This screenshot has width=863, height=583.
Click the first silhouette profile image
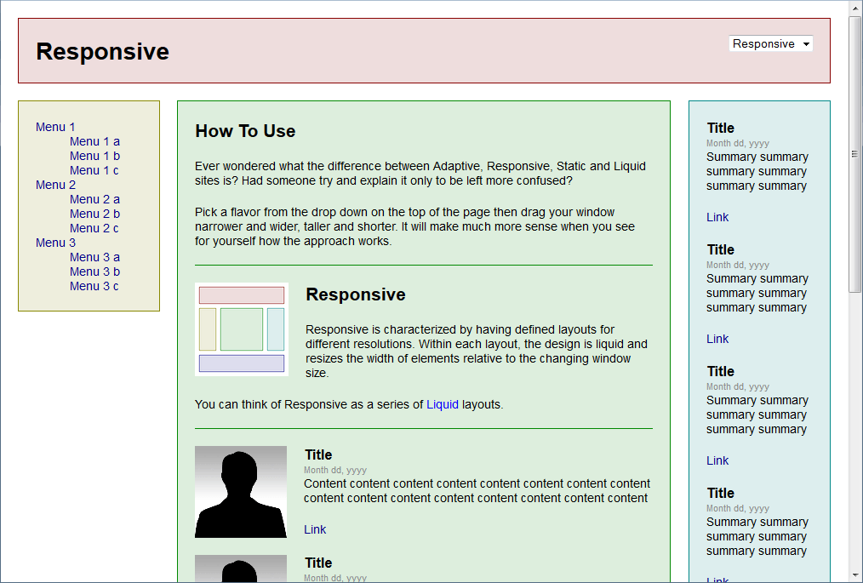(241, 492)
